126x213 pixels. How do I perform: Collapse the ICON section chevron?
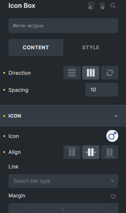(x=116, y=116)
